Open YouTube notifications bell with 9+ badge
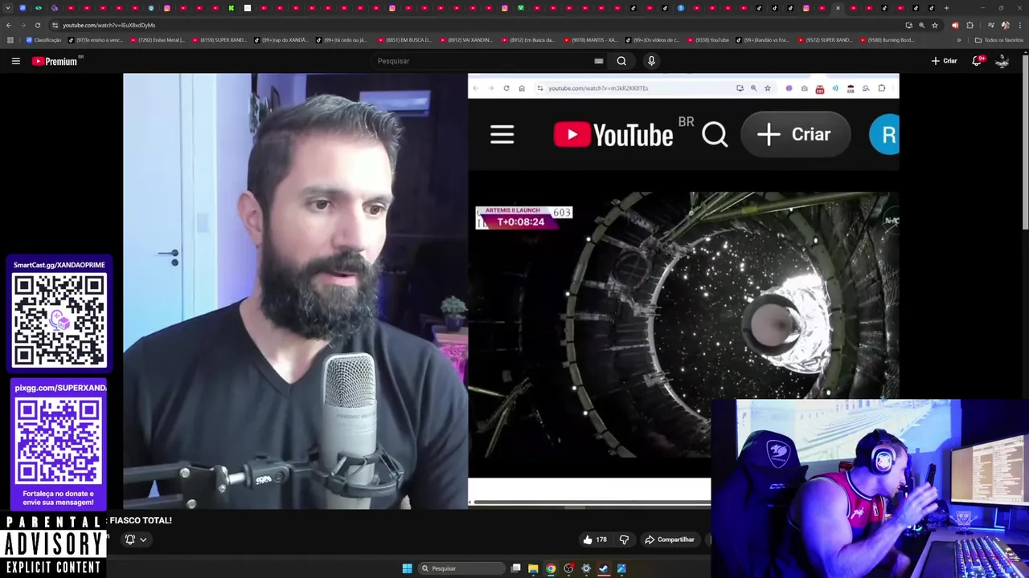Image resolution: width=1029 pixels, height=578 pixels. pos(978,61)
